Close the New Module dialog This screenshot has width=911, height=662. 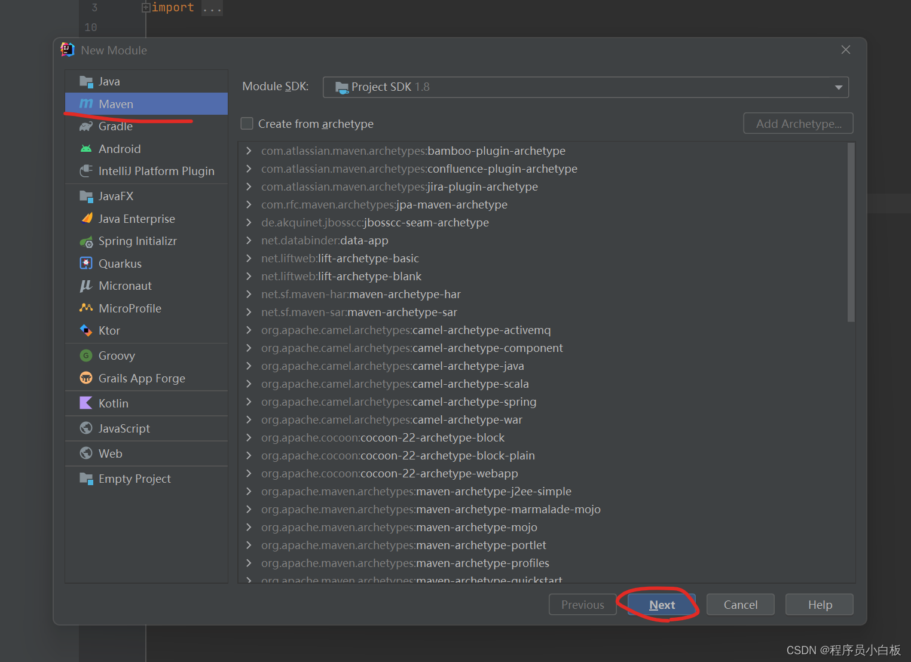point(845,50)
